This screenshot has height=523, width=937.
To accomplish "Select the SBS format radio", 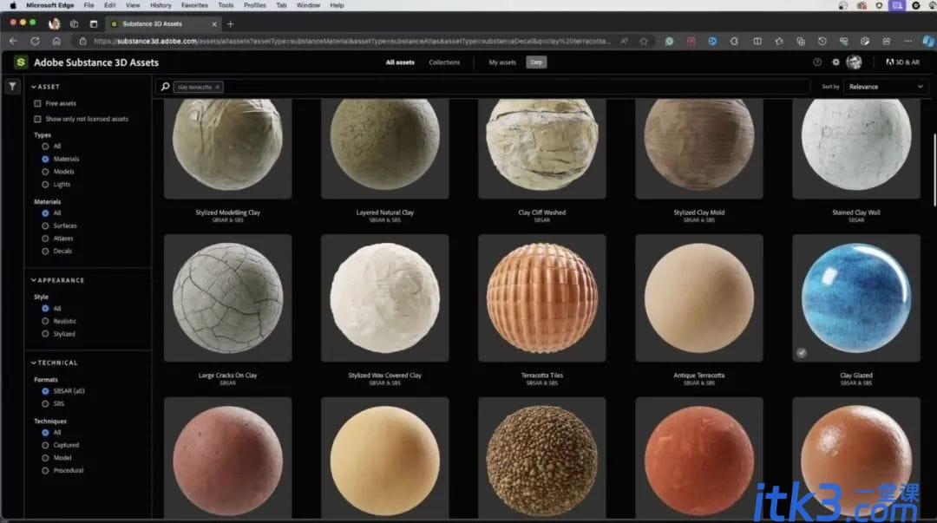I will pyautogui.click(x=45, y=404).
